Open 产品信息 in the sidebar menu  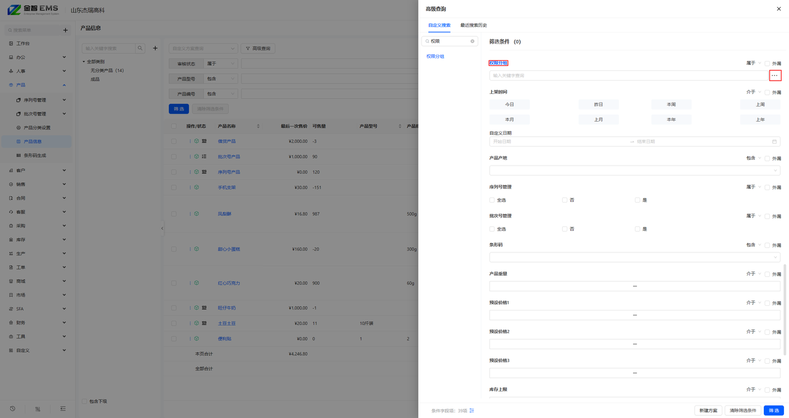36,142
